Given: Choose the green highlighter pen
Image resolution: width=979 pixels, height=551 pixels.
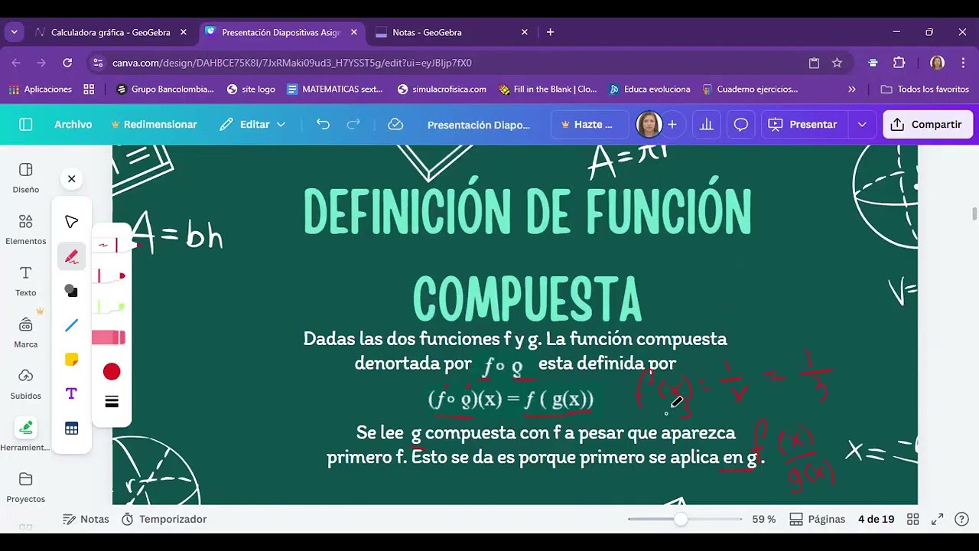Looking at the screenshot, I should pos(109,307).
